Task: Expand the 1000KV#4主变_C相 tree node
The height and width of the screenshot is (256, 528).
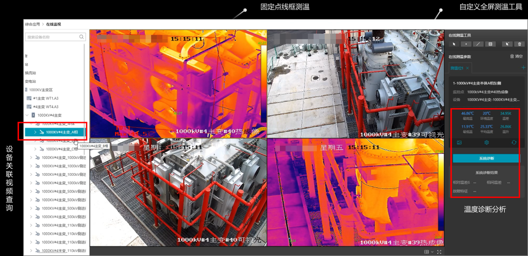Action: (35, 149)
